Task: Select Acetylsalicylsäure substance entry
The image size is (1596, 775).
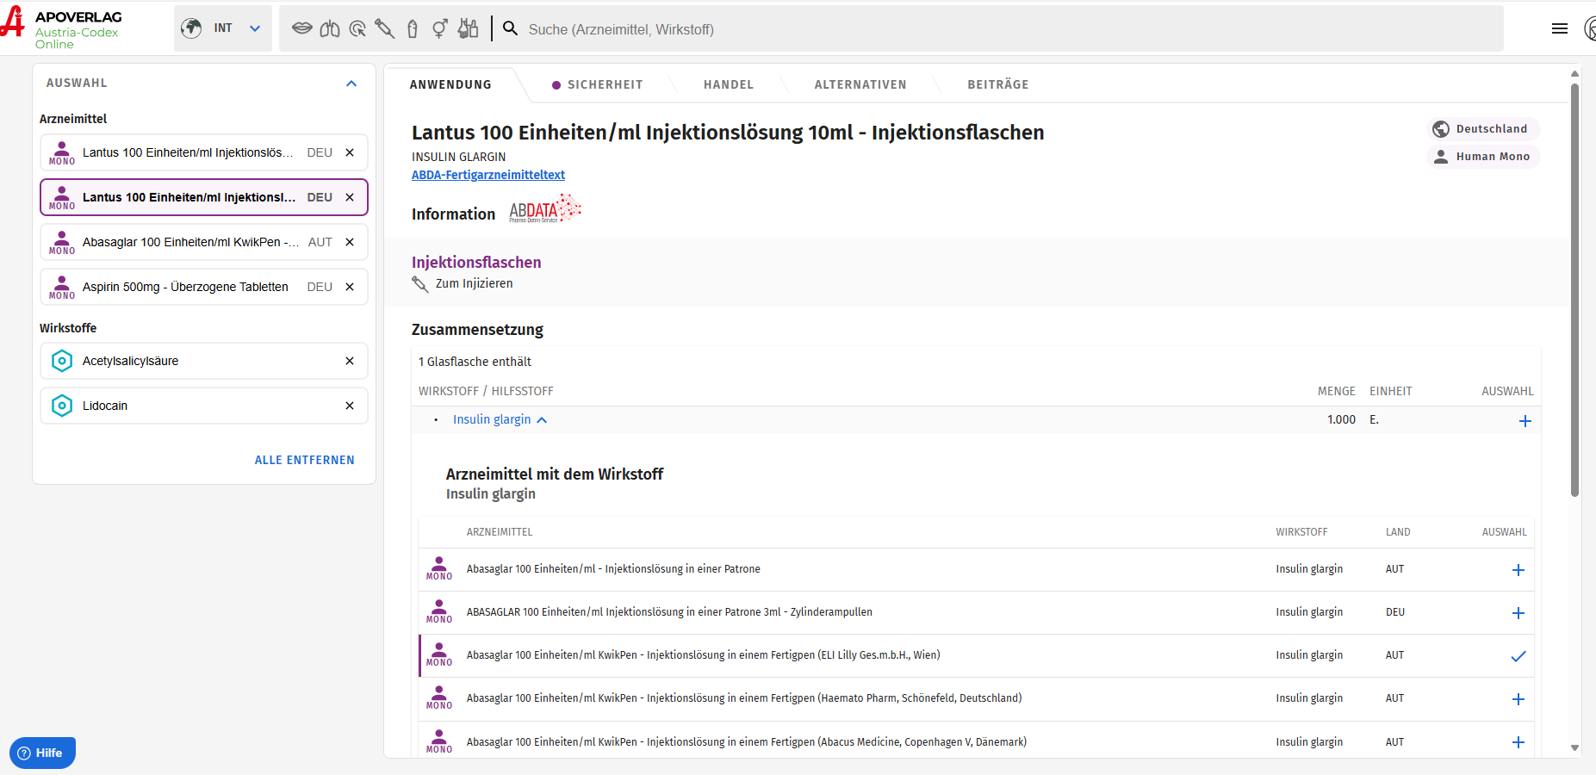Action: (204, 361)
